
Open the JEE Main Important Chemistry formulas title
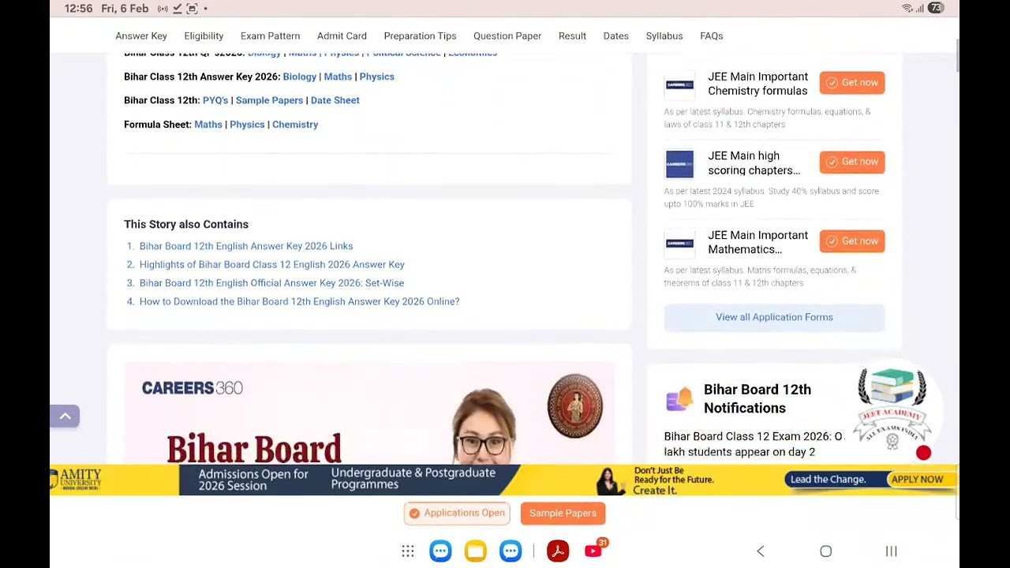(x=757, y=84)
